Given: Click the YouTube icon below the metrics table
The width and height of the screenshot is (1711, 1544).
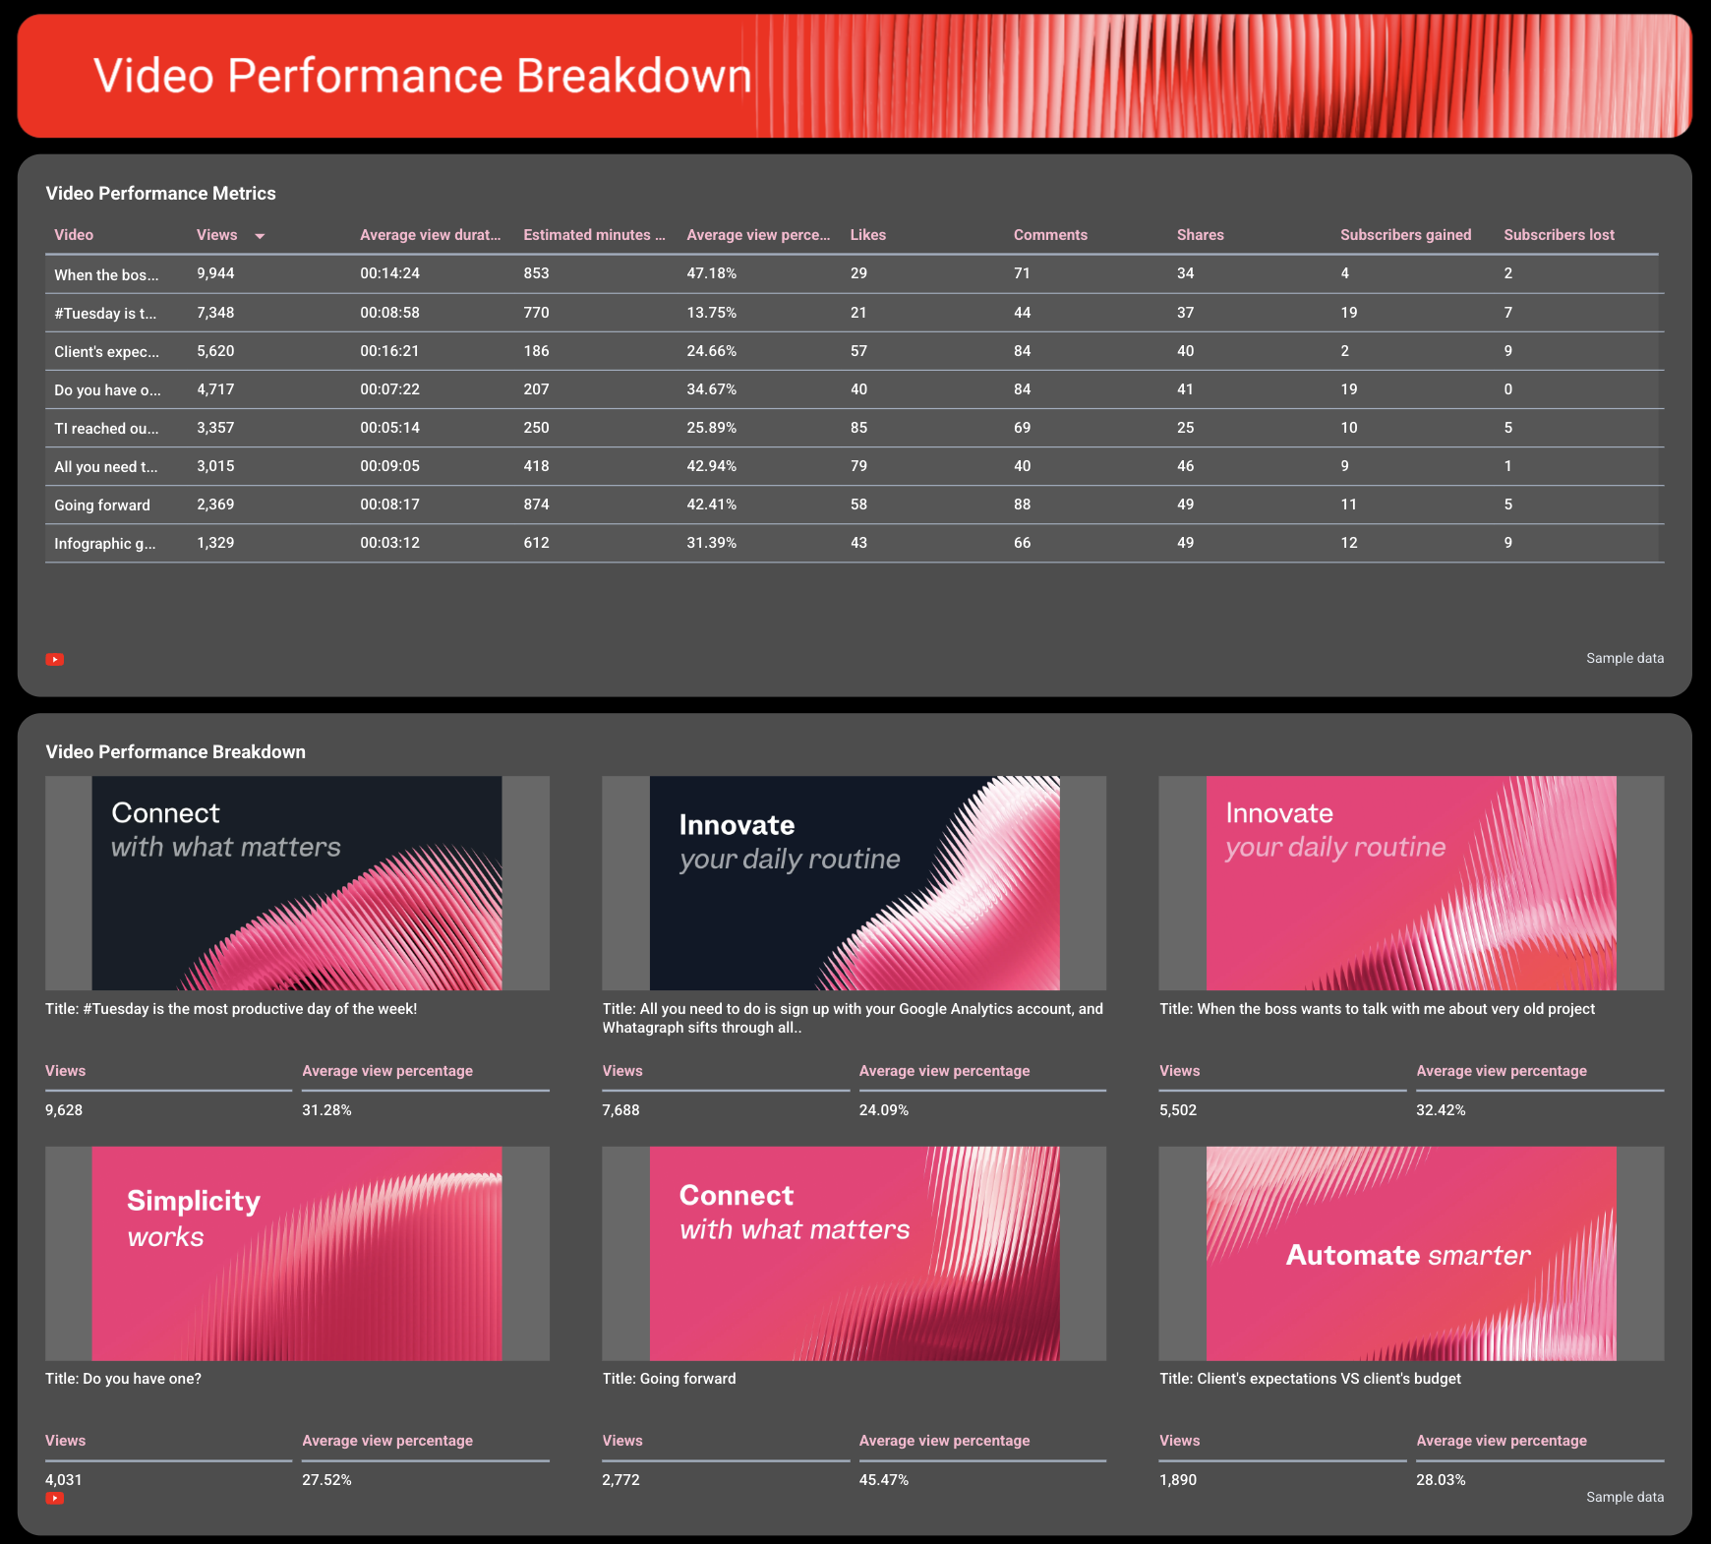Looking at the screenshot, I should tap(56, 658).
